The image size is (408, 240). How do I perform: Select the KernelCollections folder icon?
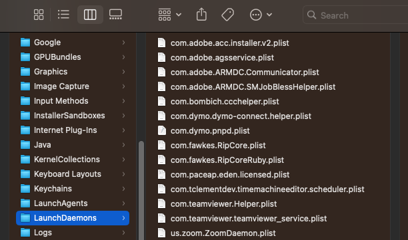click(25, 160)
